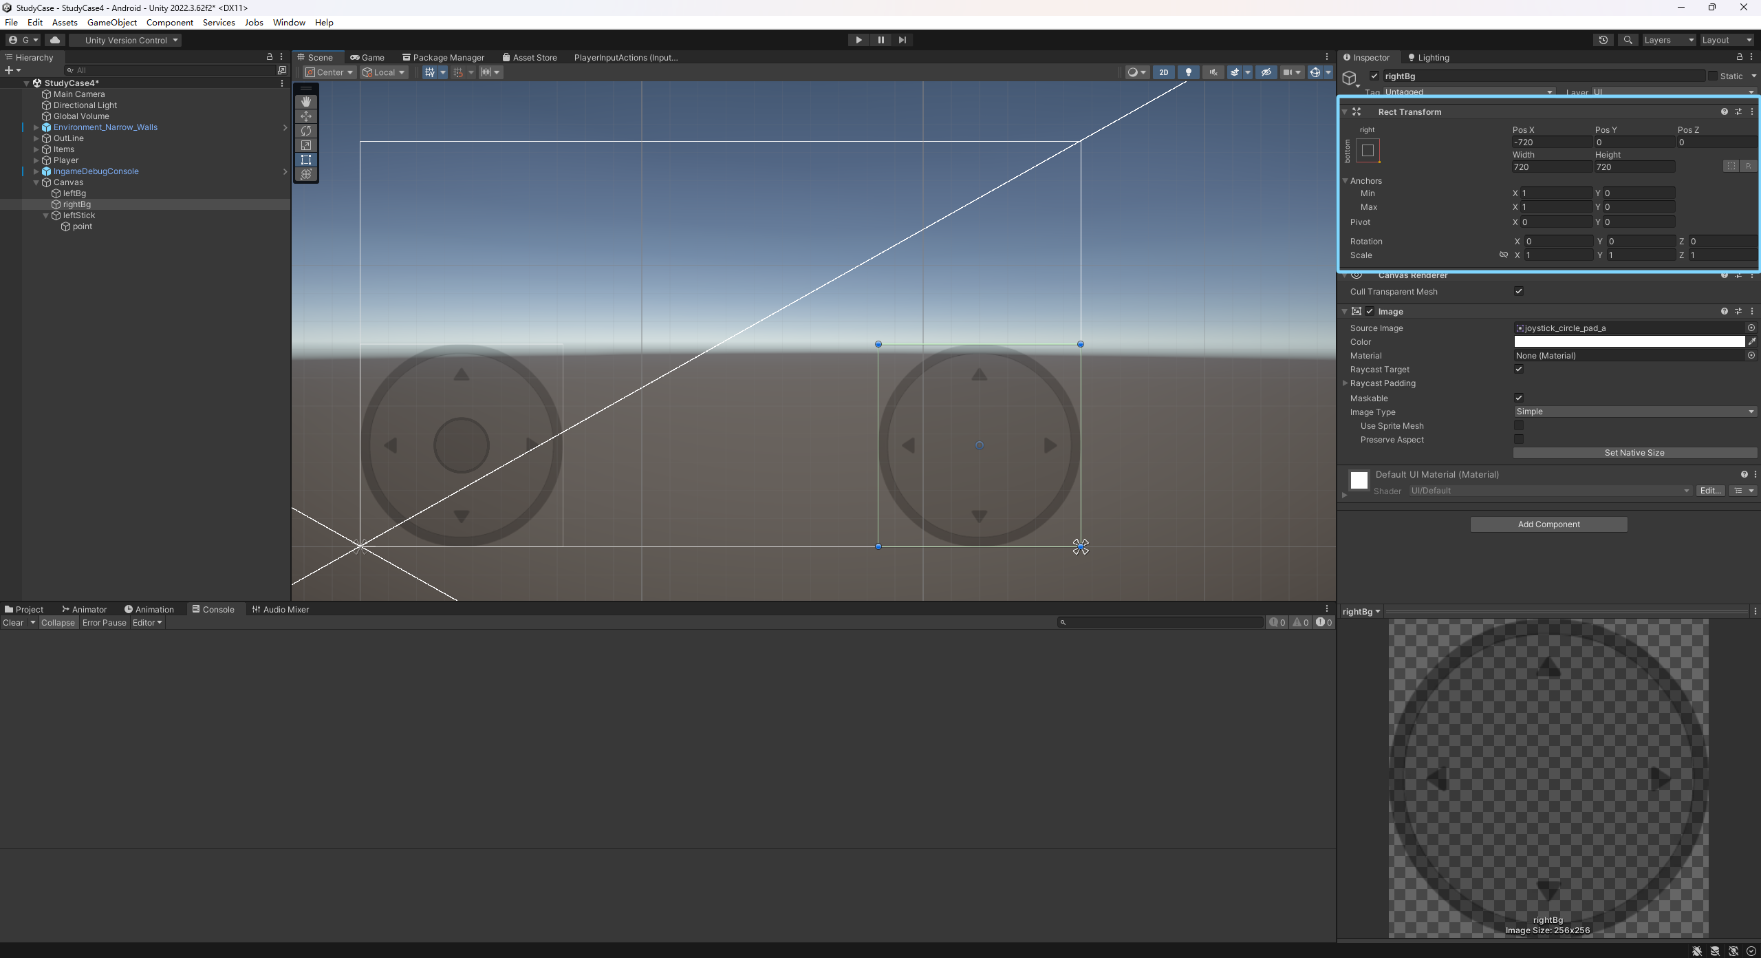Select the Rotate tool

(306, 131)
